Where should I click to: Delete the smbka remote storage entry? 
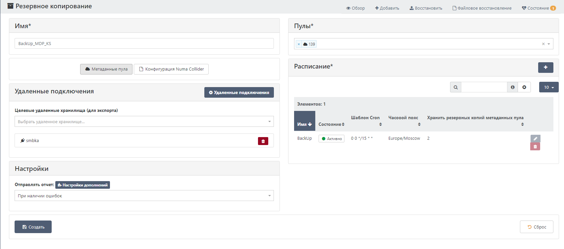coord(263,141)
